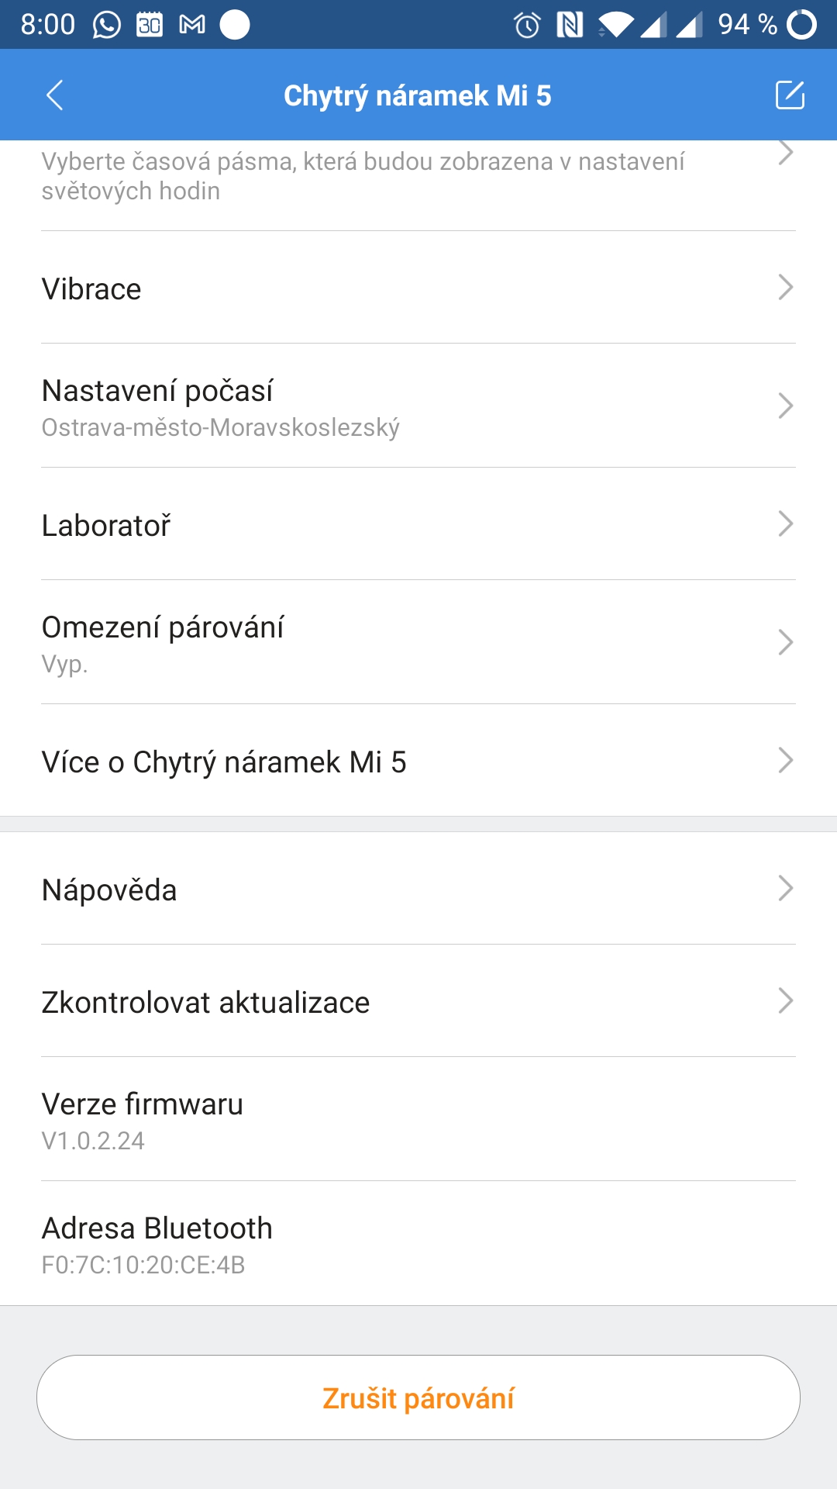Tap the calendar notification icon
Image resolution: width=837 pixels, height=1489 pixels.
[150, 25]
